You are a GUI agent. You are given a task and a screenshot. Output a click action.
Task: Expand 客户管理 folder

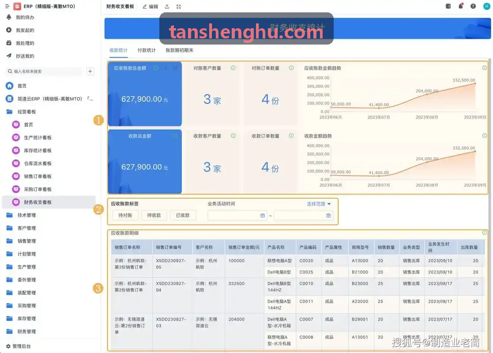pyautogui.click(x=21, y=228)
